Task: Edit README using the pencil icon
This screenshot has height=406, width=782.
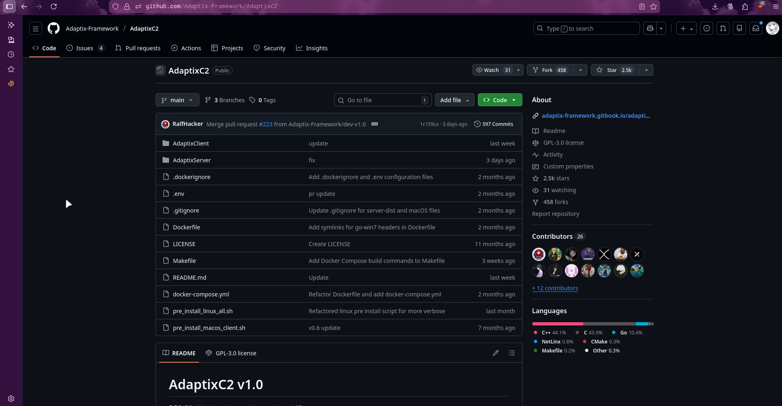Action: click(495, 353)
